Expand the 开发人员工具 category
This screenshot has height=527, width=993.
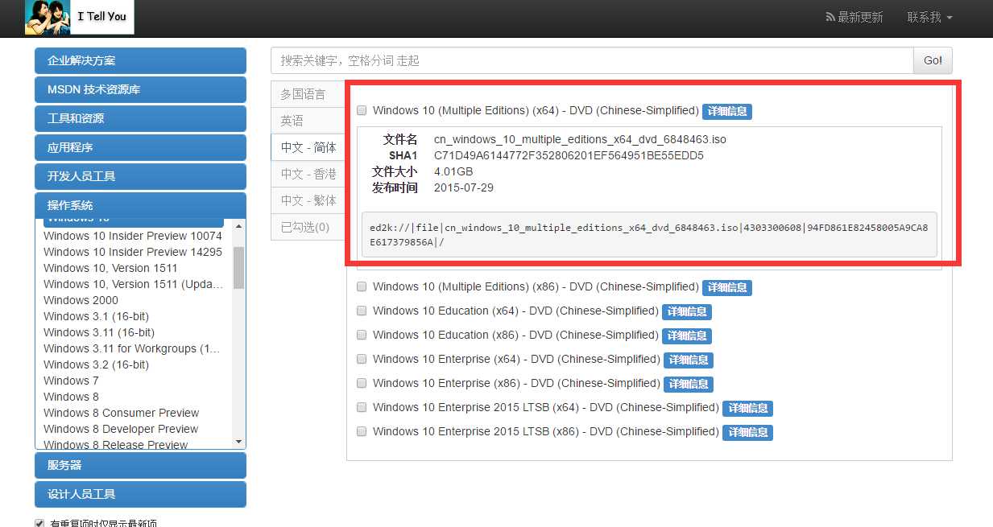pyautogui.click(x=140, y=176)
